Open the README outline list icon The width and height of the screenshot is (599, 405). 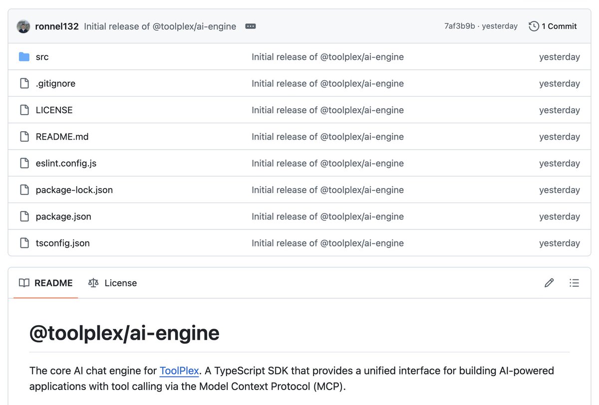point(574,283)
